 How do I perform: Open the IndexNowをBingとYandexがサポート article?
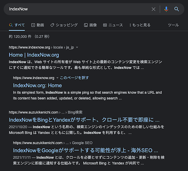click(x=84, y=120)
